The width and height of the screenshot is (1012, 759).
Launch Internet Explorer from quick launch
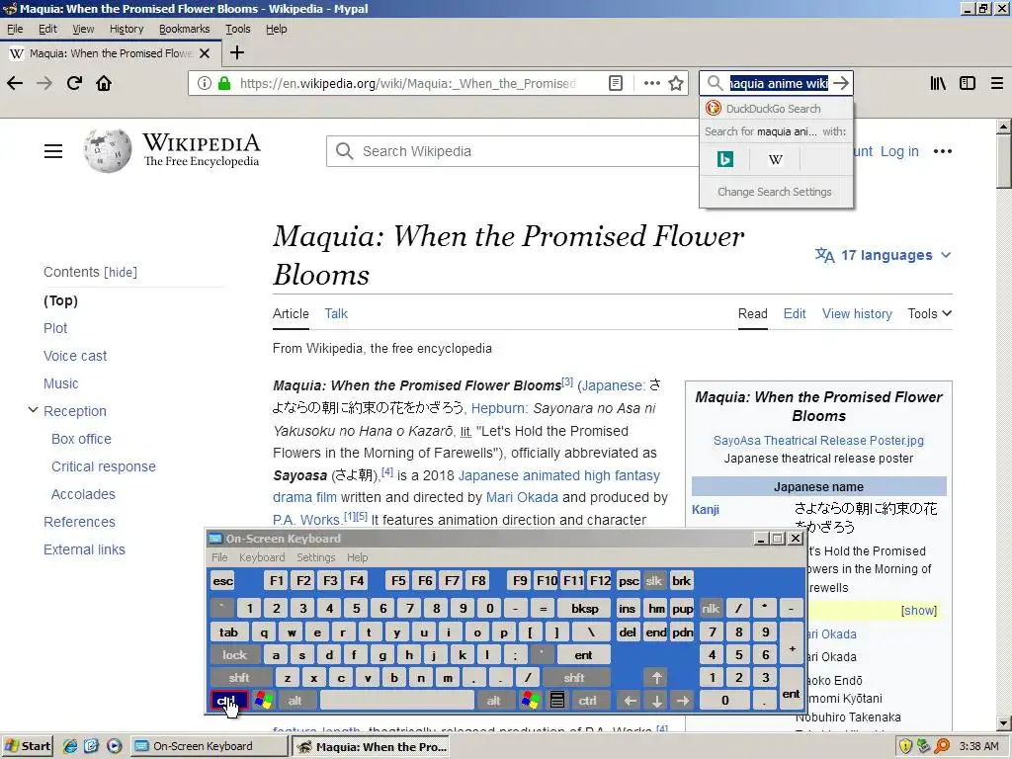click(x=70, y=746)
